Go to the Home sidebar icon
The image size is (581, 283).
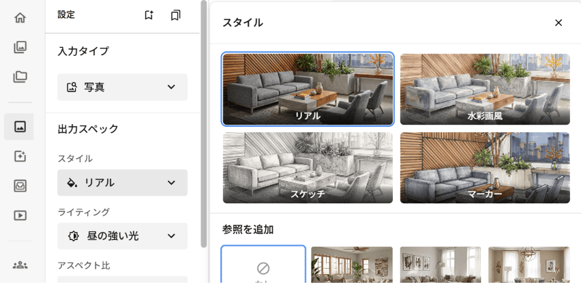20,18
